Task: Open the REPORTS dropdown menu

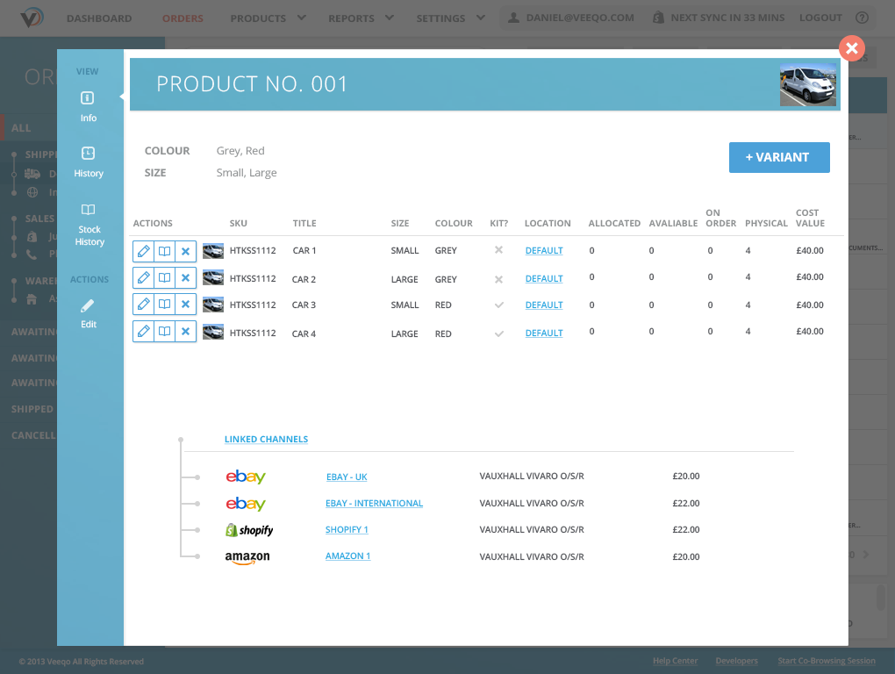Action: click(354, 18)
